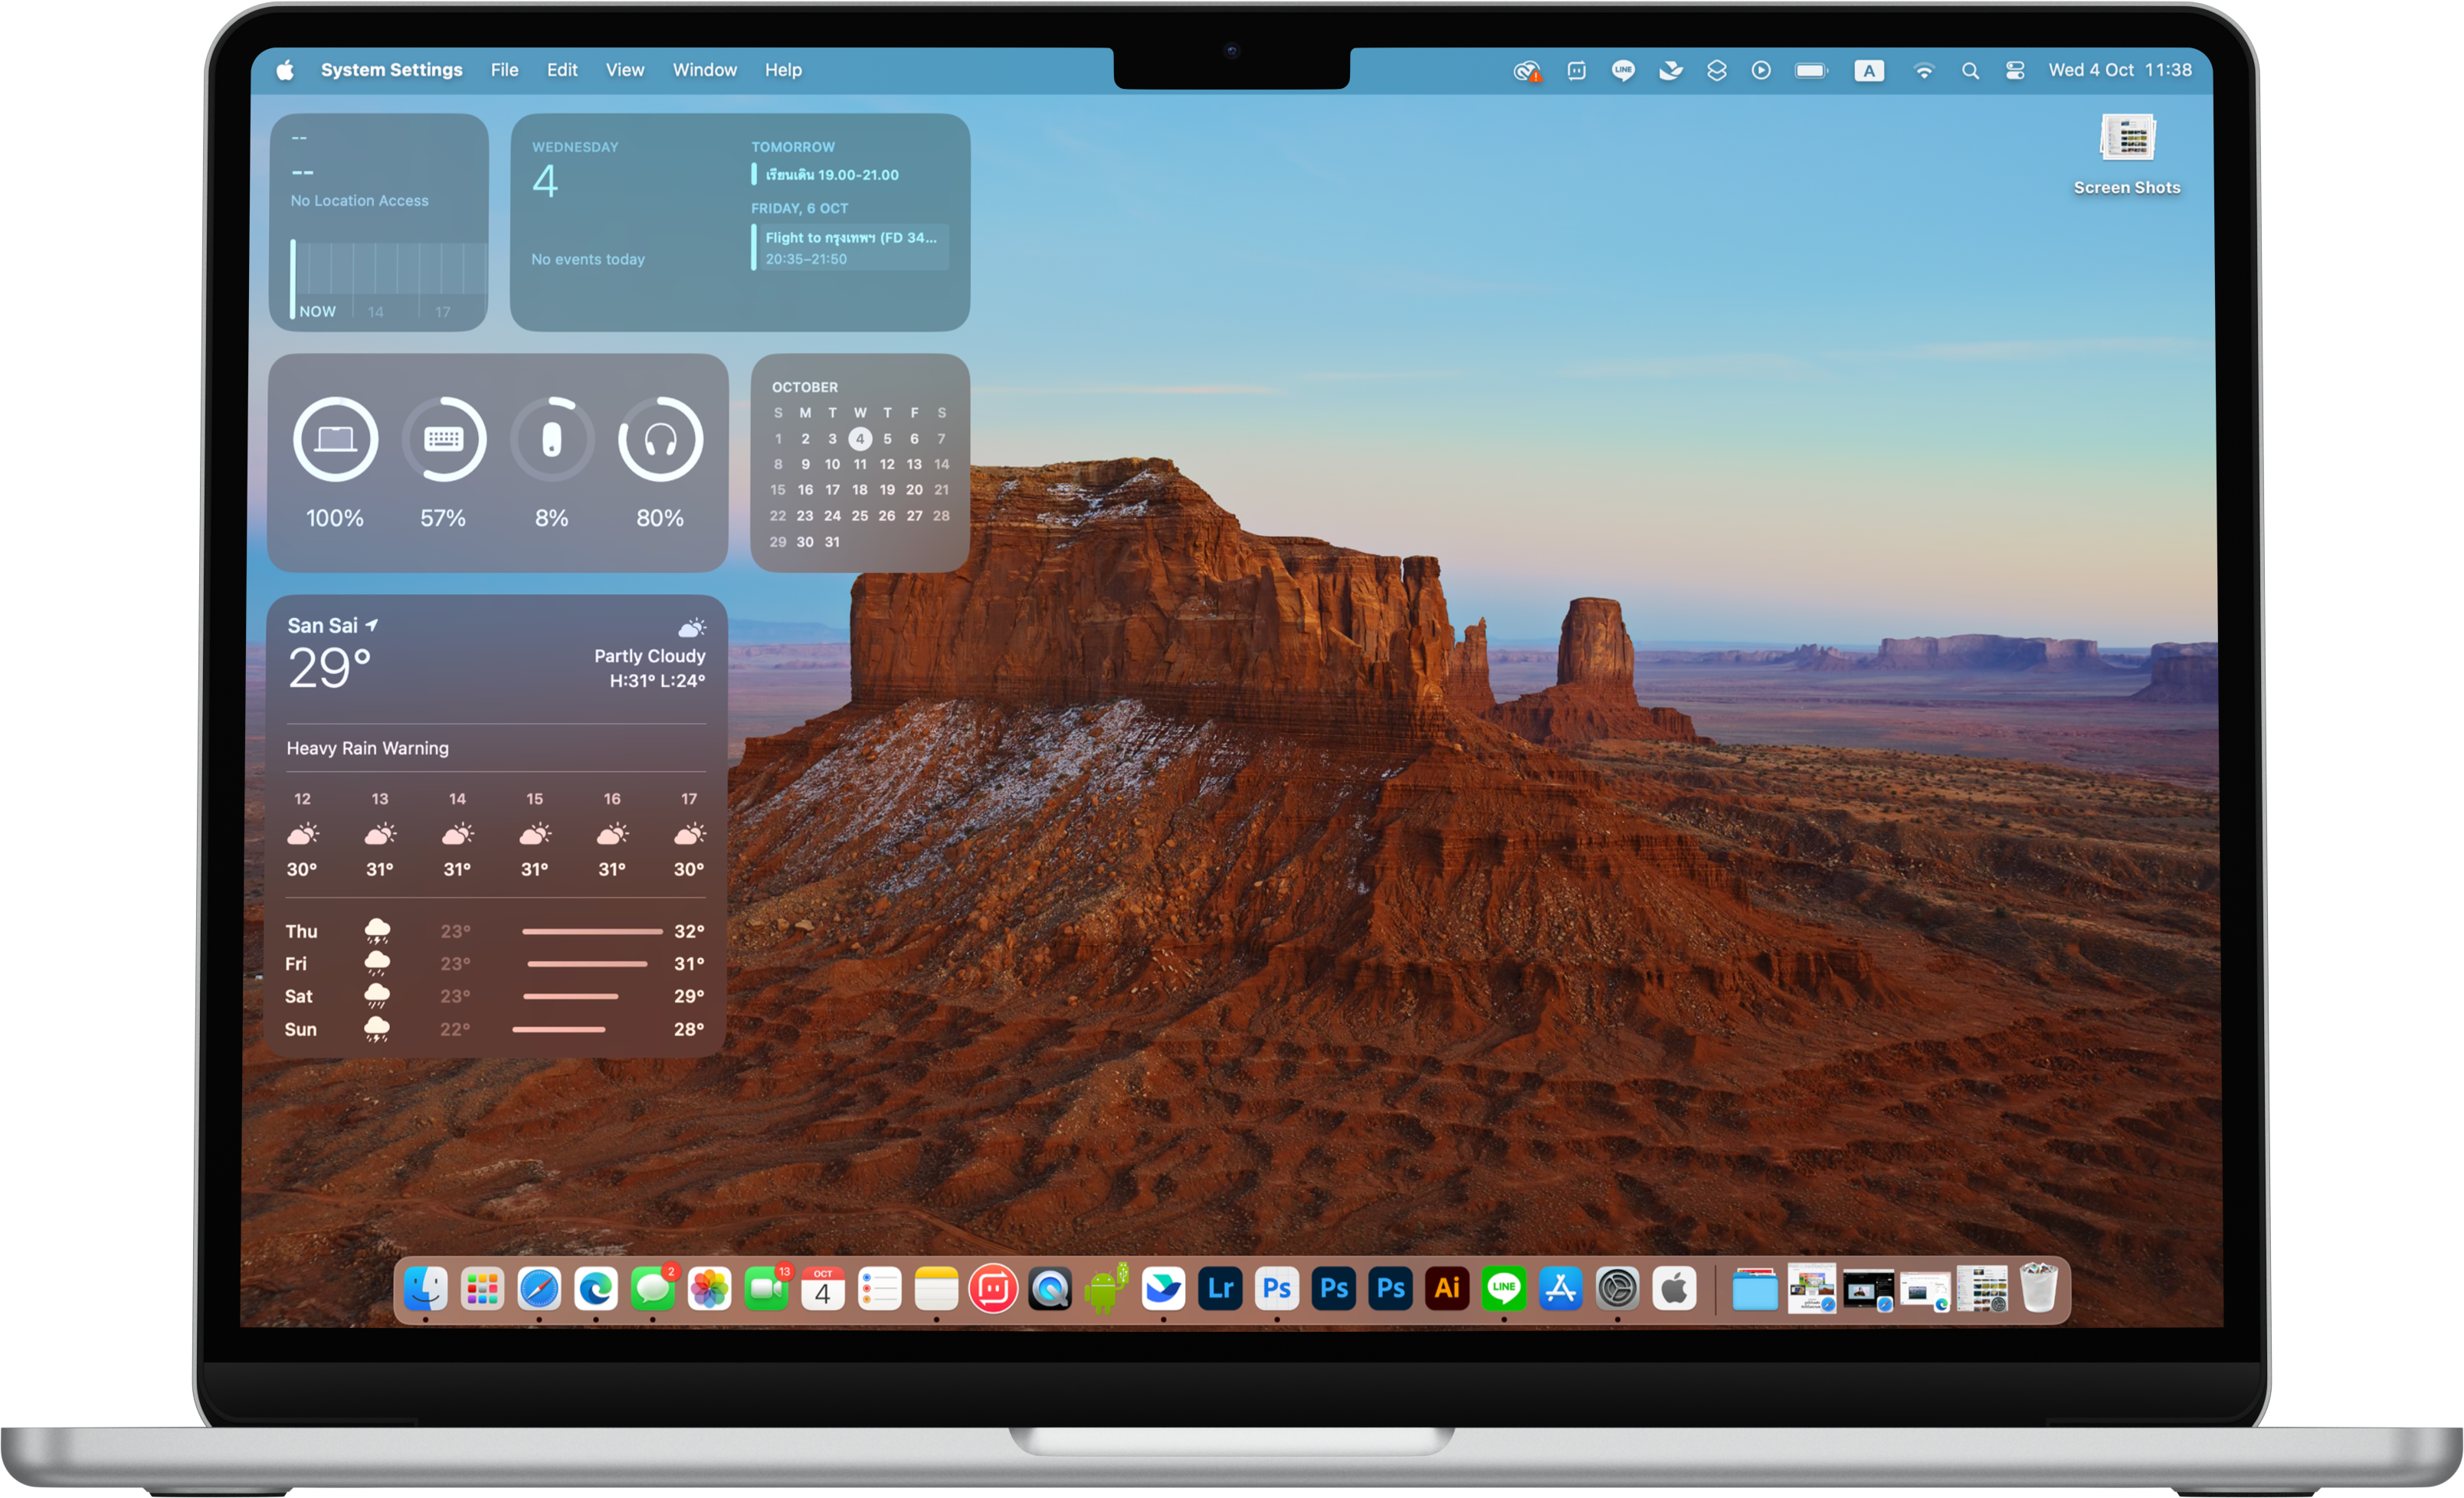Viewport: 2464px width, 1498px height.
Task: Open QuickTime Player from the dock
Action: pyautogui.click(x=1050, y=1289)
